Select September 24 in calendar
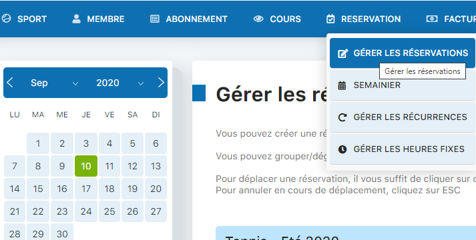476x240 pixels. (x=86, y=211)
